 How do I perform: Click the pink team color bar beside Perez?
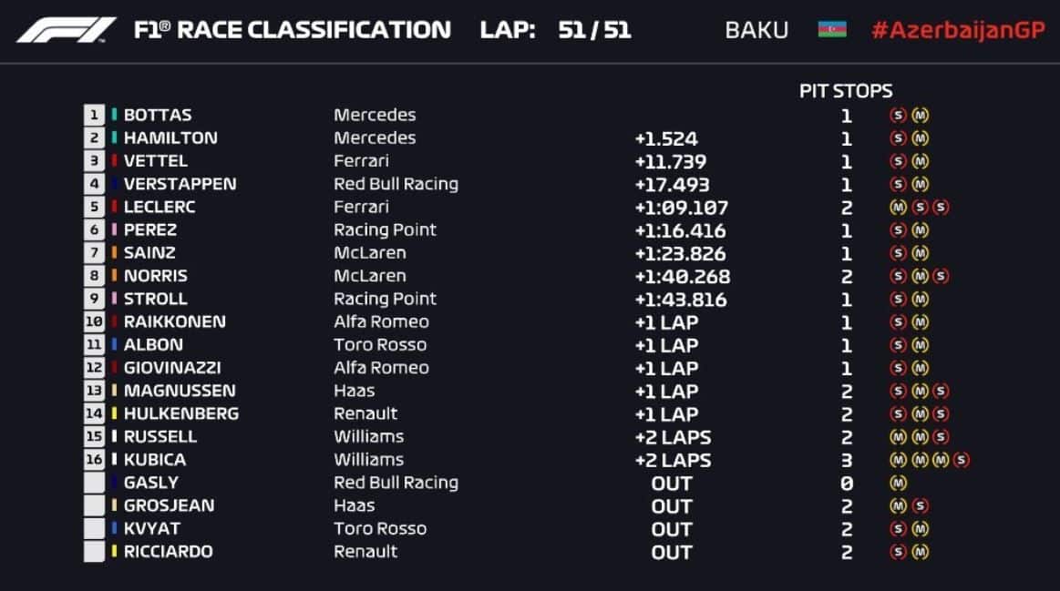(114, 229)
